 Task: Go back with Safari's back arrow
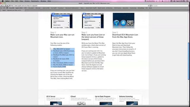click(1, 6)
